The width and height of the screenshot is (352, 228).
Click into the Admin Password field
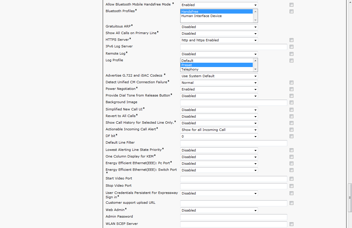point(233,217)
